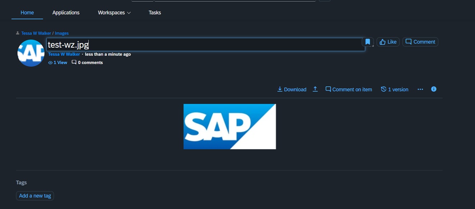475x209 pixels.
Task: Click Comment on item
Action: (x=349, y=89)
